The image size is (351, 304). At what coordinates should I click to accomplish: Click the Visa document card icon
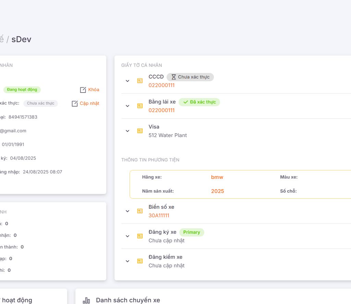click(x=140, y=131)
